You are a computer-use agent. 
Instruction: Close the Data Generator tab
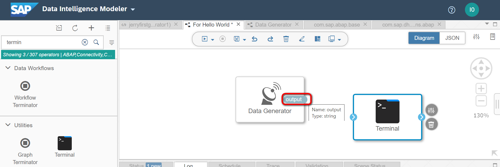click(297, 24)
